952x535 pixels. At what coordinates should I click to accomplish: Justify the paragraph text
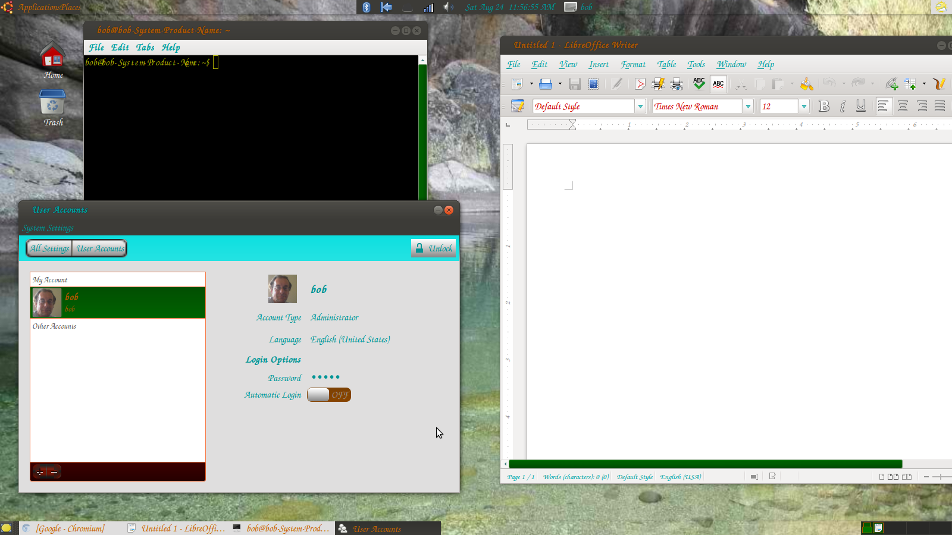tap(940, 106)
